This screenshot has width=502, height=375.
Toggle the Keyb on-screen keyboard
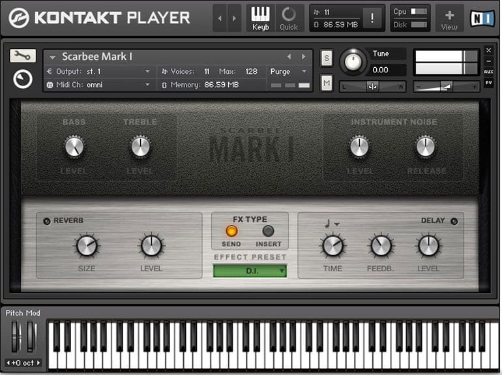pyautogui.click(x=260, y=18)
